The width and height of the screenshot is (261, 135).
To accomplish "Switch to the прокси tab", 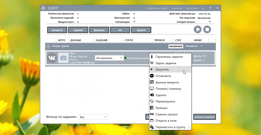I will (141, 30).
